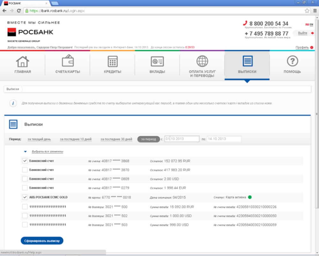Click the green padlock security icon
The image size is (319, 267).
click(x=27, y=11)
